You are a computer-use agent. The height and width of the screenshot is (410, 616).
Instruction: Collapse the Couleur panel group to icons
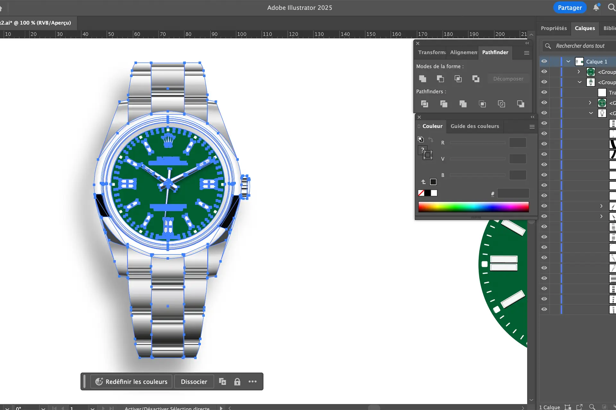click(533, 117)
